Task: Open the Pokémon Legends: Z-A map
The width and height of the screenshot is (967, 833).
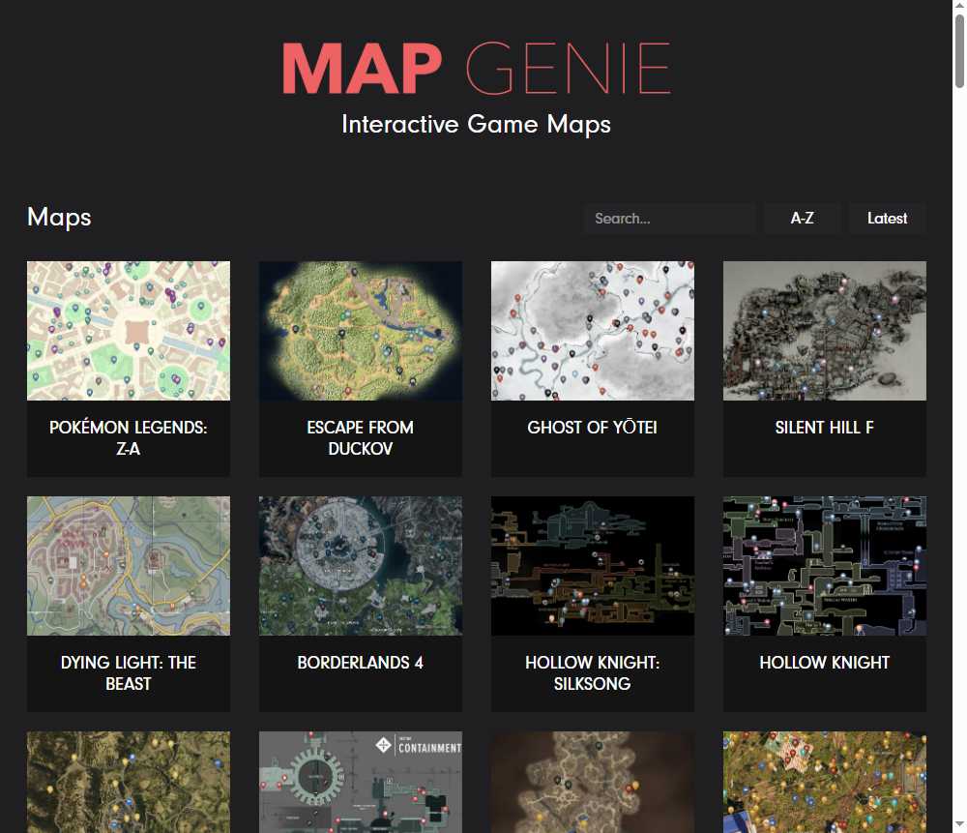Action: coord(129,330)
